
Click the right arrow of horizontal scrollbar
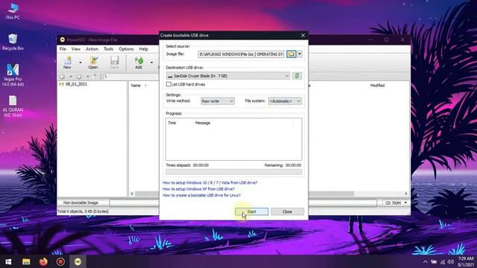[x=405, y=194]
